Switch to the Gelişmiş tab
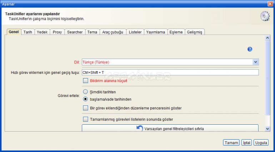Screen dimensions: 275x152 click(x=195, y=32)
